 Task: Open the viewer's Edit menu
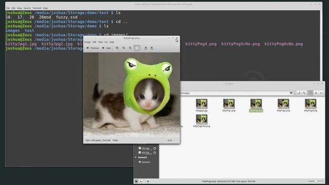(94, 42)
